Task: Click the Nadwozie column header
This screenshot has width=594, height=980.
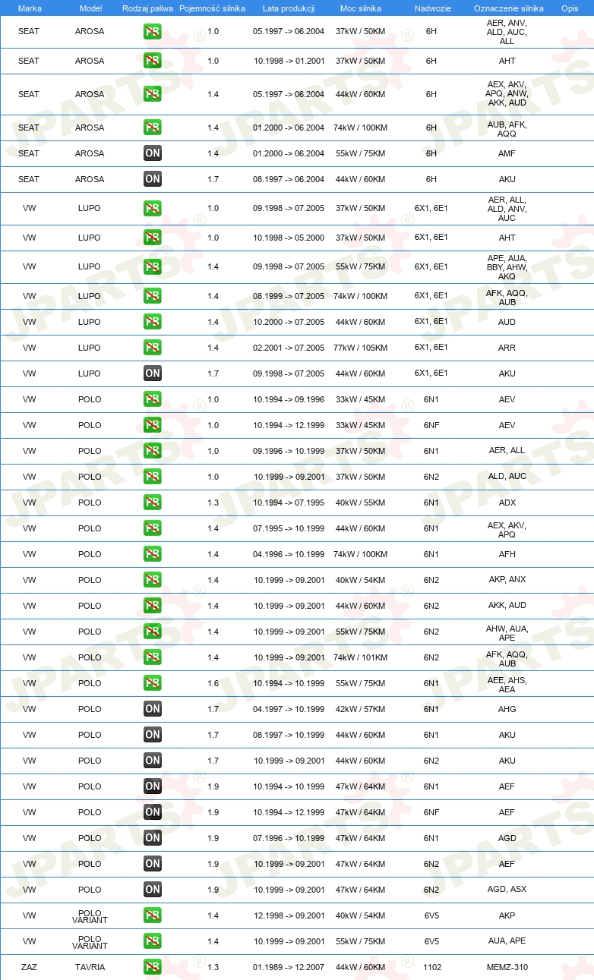Action: 431,8
